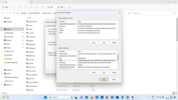Viewport: 178px width, 100px height.
Task: Select Pictures in navigation pane
Action: tap(9, 40)
